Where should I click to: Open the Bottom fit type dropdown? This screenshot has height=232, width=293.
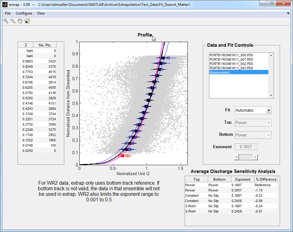pos(253,135)
